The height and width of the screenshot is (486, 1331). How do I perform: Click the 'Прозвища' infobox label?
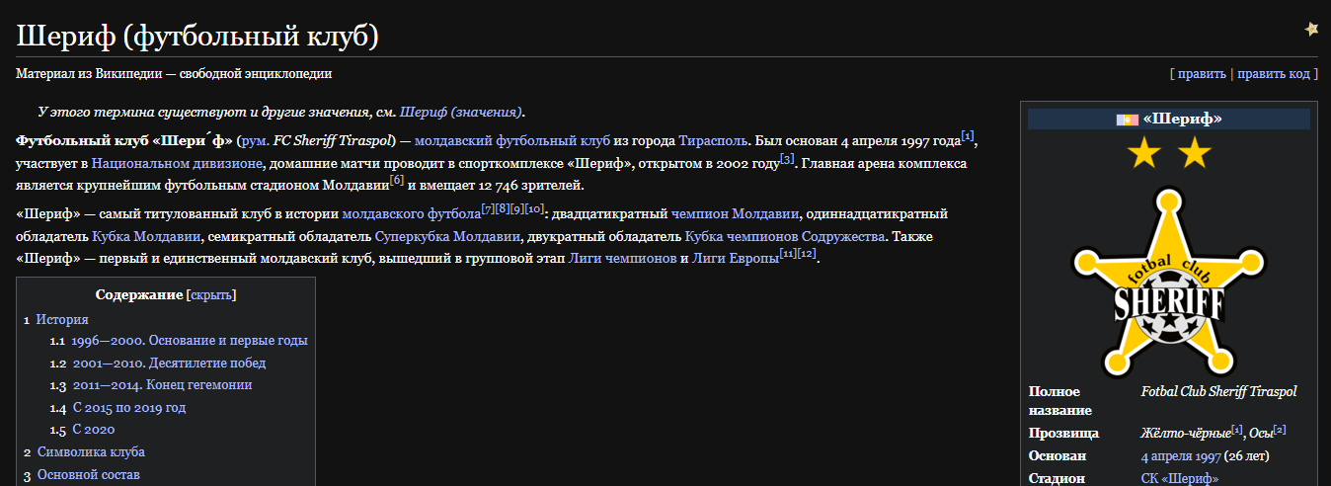1063,434
